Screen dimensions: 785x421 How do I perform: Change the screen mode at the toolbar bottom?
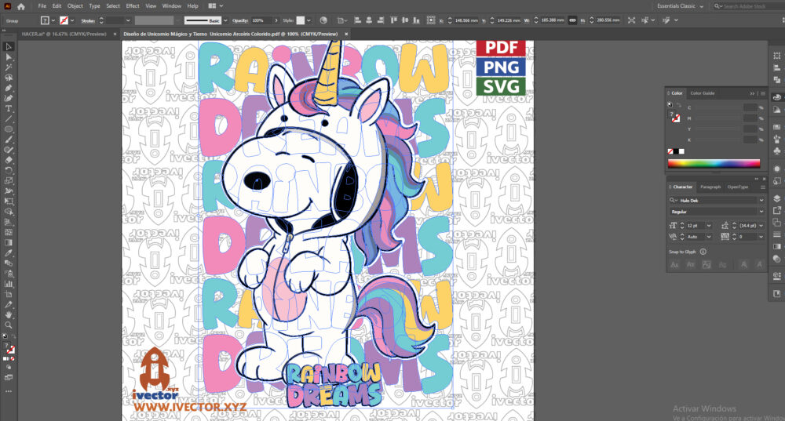tap(9, 378)
